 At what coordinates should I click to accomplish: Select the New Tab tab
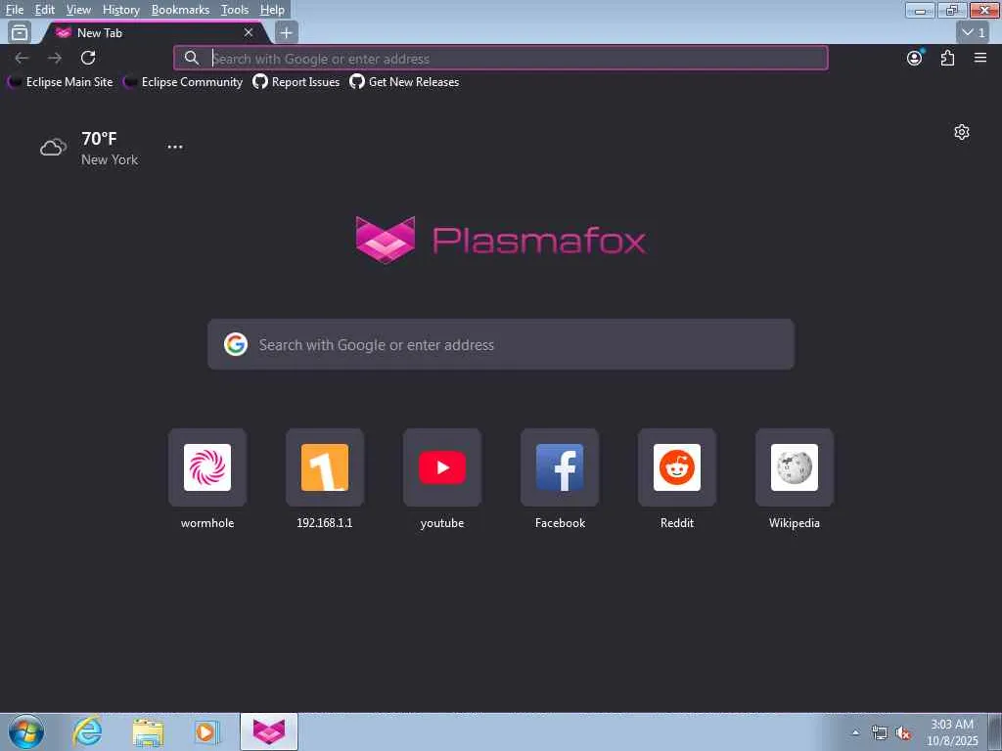[154, 32]
